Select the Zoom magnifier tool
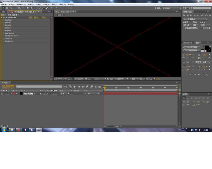Screen dimensions: 212x169 coord(10,8)
